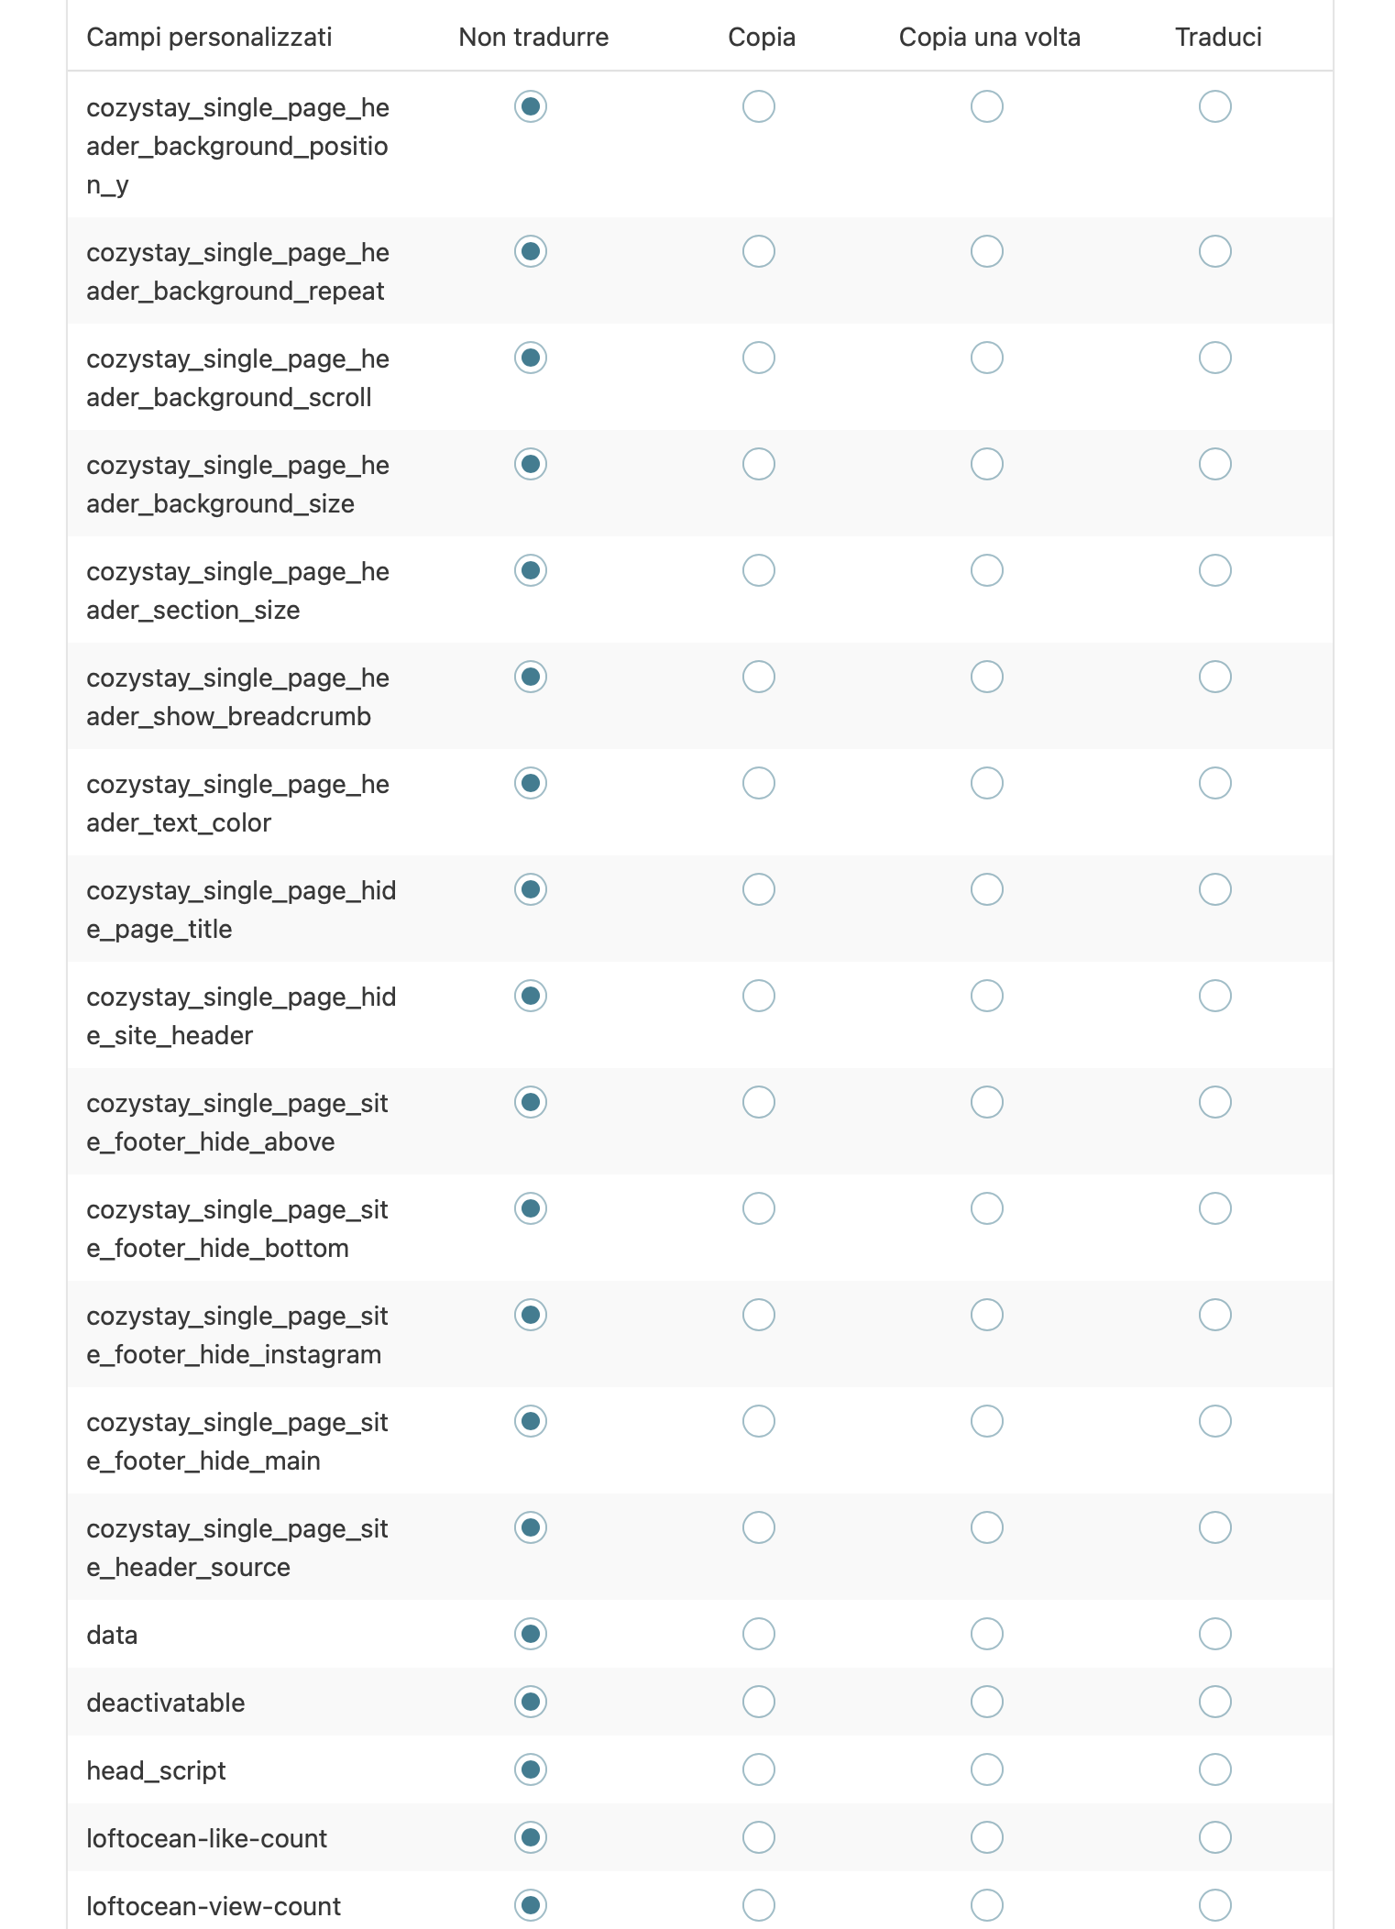Set site_footer_hide_main to Copia
This screenshot has height=1929, width=1395.
pos(759,1421)
